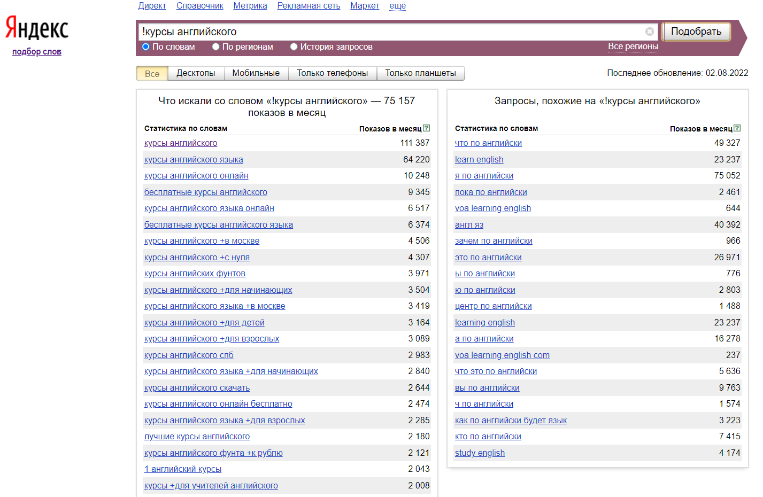Image resolution: width=763 pixels, height=497 pixels.
Task: Select the 'Только планшеты' tab
Action: tap(420, 73)
